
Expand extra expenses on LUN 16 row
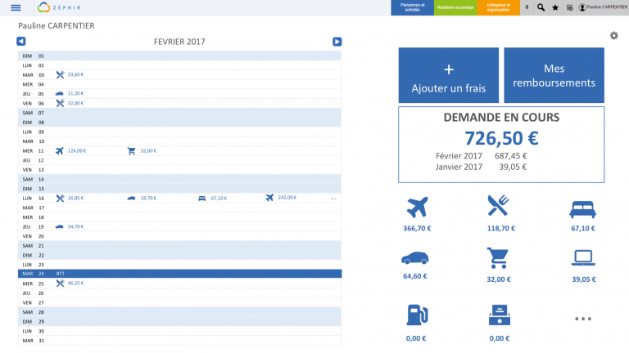333,199
